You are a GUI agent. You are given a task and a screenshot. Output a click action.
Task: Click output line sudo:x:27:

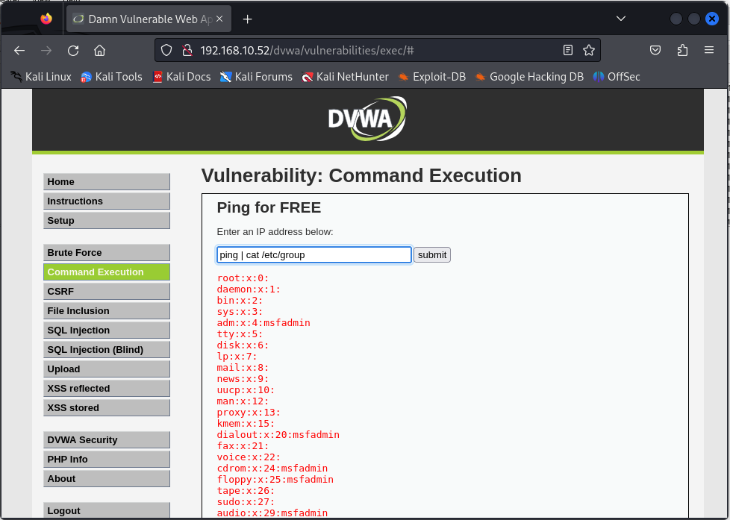[246, 501]
